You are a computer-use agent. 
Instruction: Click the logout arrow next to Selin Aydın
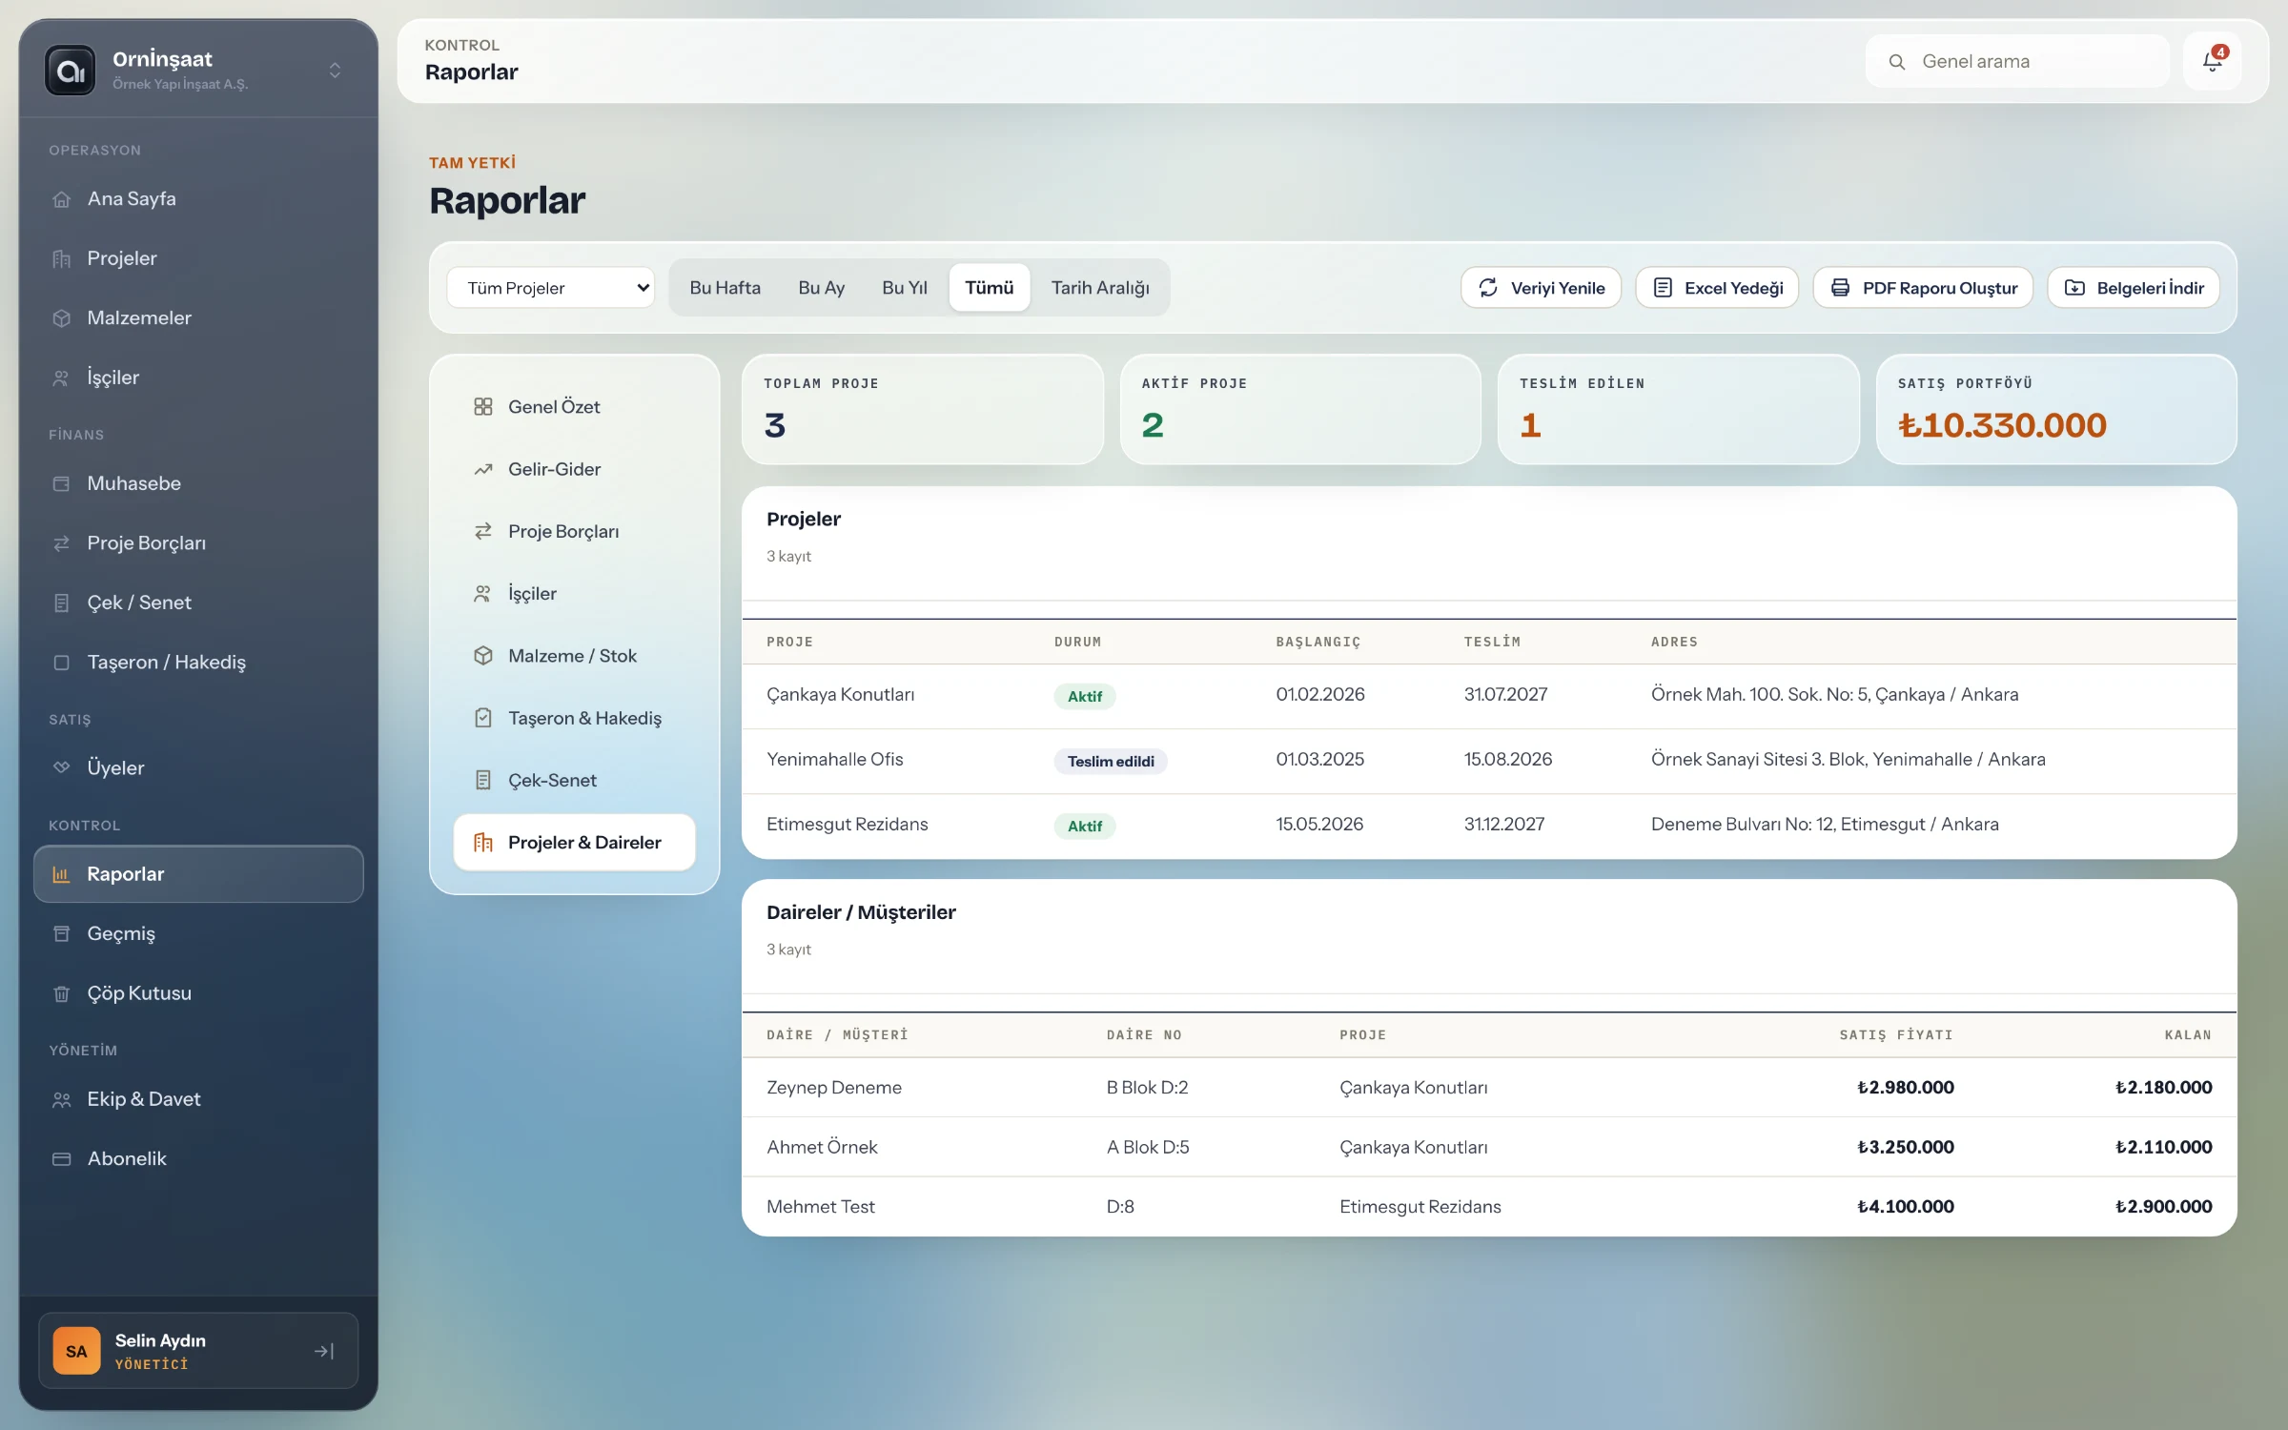pos(324,1351)
